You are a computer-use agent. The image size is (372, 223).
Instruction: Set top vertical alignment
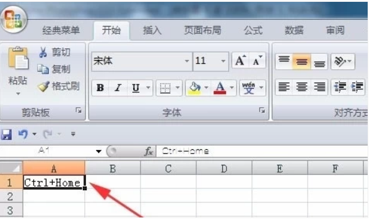point(283,61)
